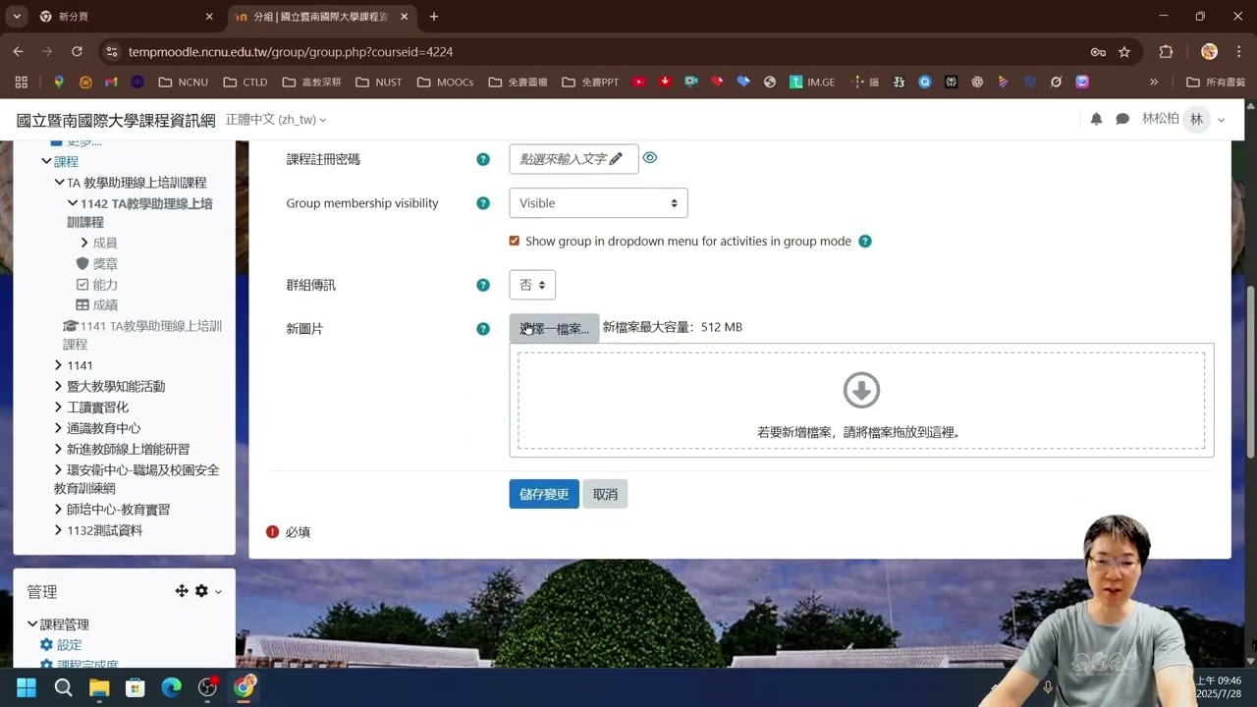Click help icon next to 課程註冊密碼
The height and width of the screenshot is (707, 1257).
click(x=483, y=159)
